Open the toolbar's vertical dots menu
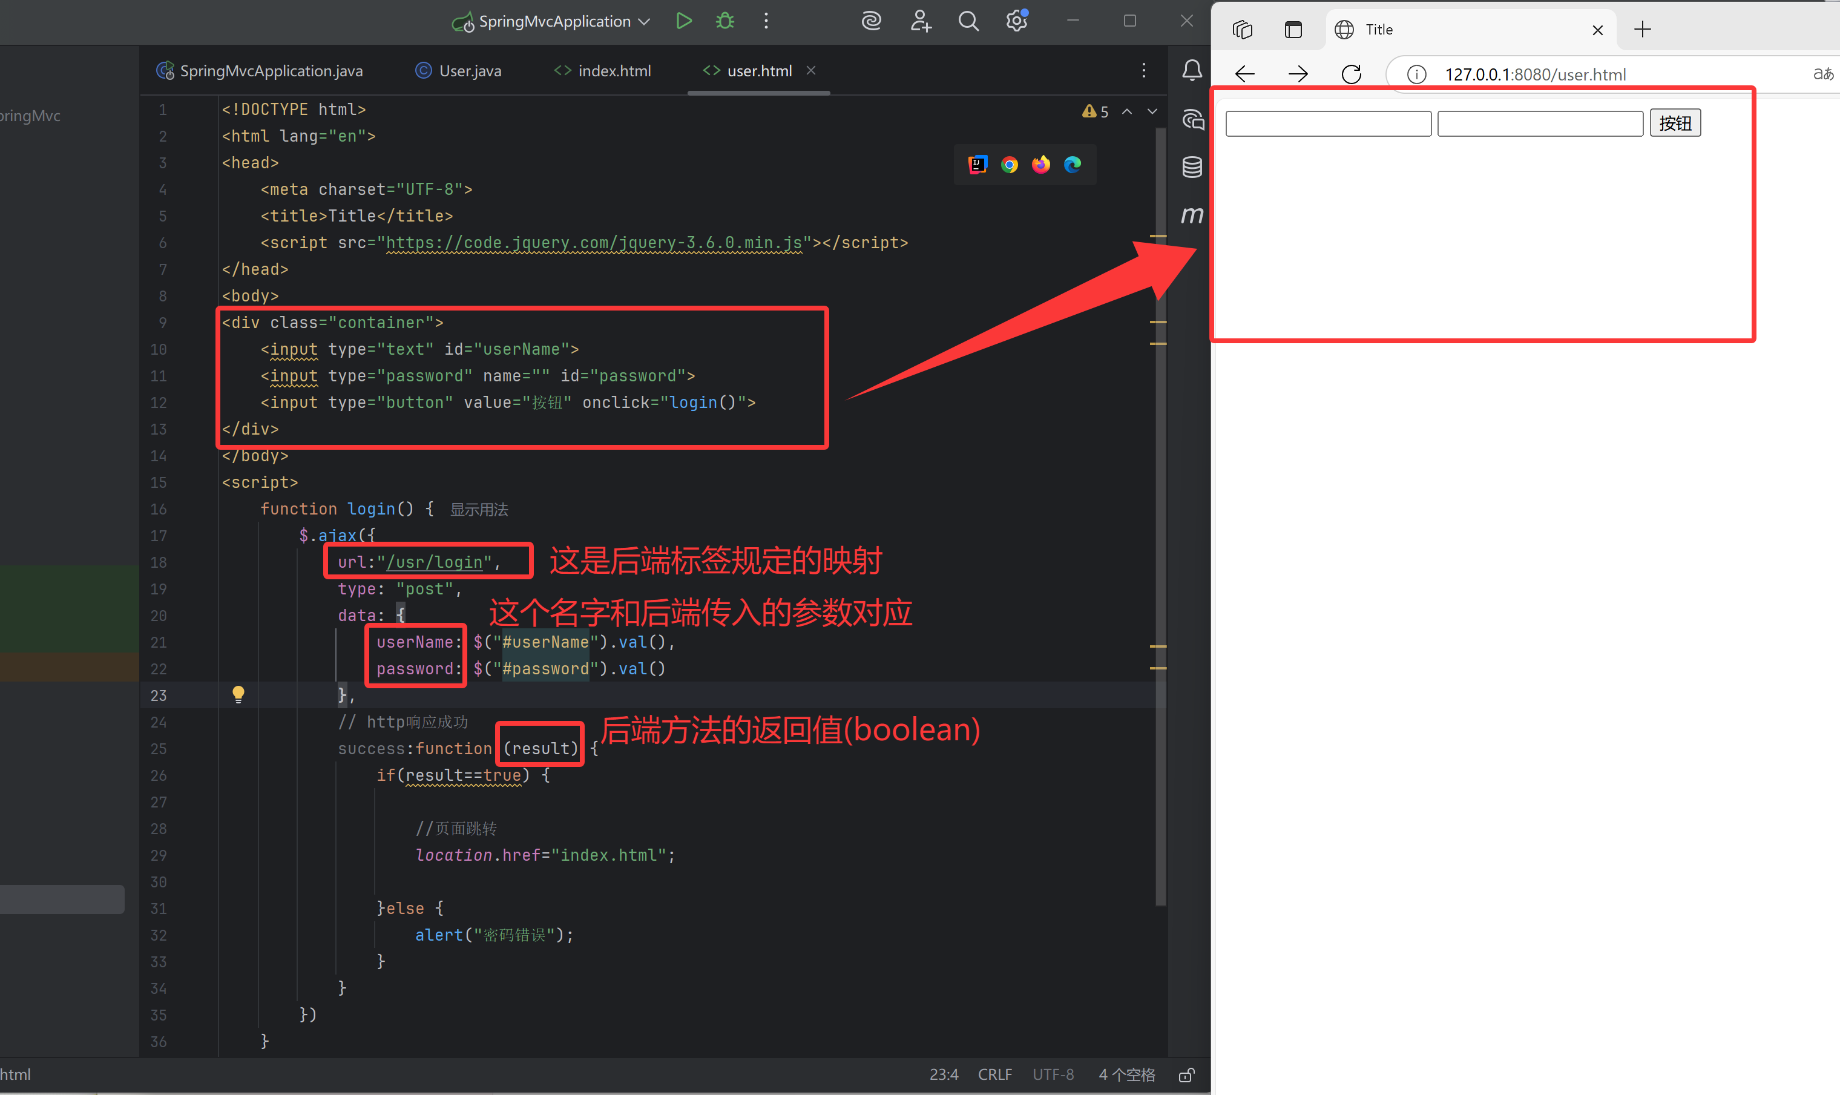Image resolution: width=1840 pixels, height=1095 pixels. pyautogui.click(x=766, y=21)
